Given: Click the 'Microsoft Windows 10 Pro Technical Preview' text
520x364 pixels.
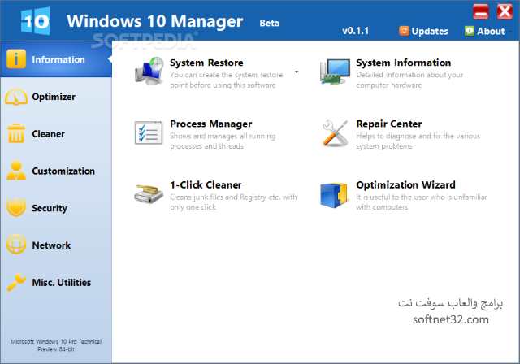Looking at the screenshot, I should pos(56,345).
